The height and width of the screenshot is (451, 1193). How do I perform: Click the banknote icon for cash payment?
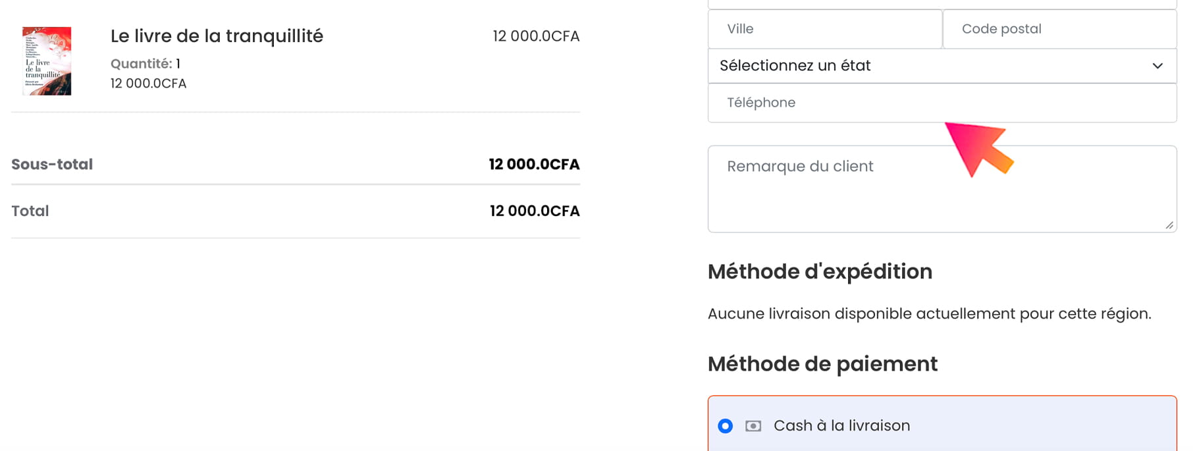point(753,426)
